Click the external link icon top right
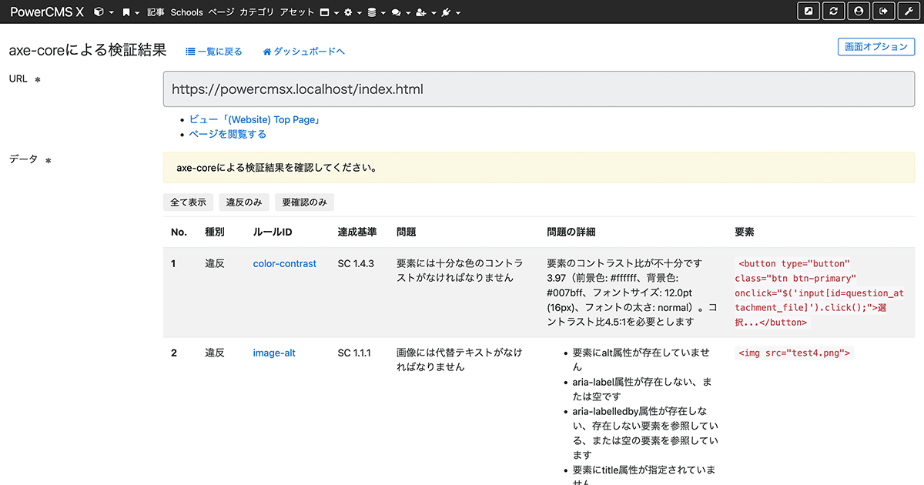 pos(808,11)
